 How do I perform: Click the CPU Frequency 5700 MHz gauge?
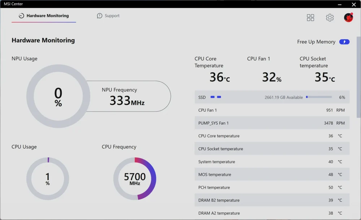point(135,179)
